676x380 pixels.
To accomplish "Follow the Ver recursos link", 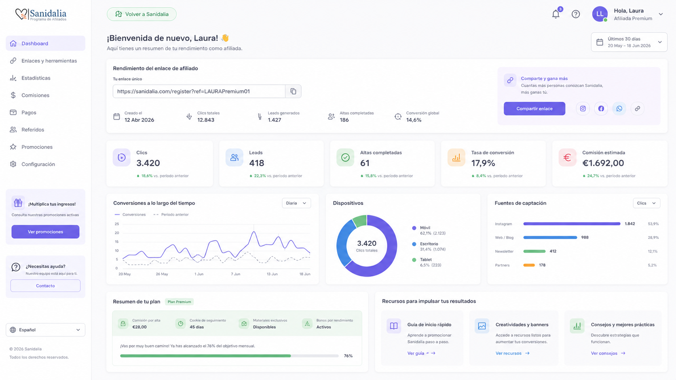I will point(513,353).
